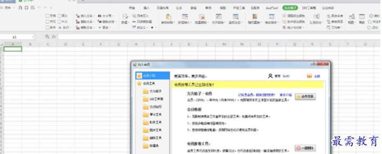This screenshot has height=154, width=382.
Task: Open the Name Box dropdown arrow
Action: click(33, 37)
